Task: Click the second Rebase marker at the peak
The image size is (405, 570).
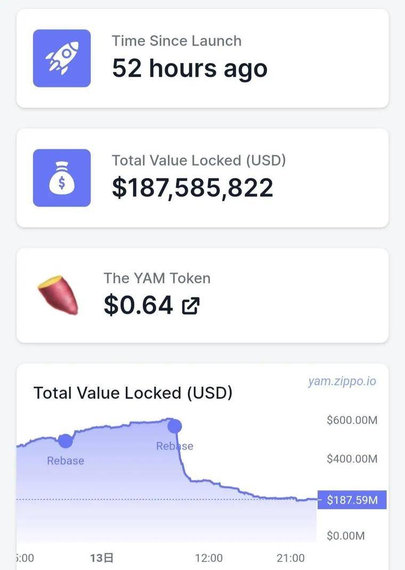Action: [x=174, y=426]
